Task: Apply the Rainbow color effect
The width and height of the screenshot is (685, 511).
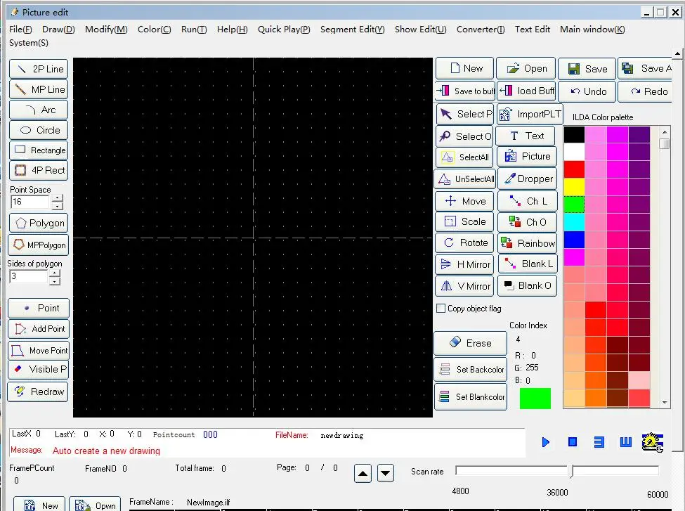Action: coord(527,243)
